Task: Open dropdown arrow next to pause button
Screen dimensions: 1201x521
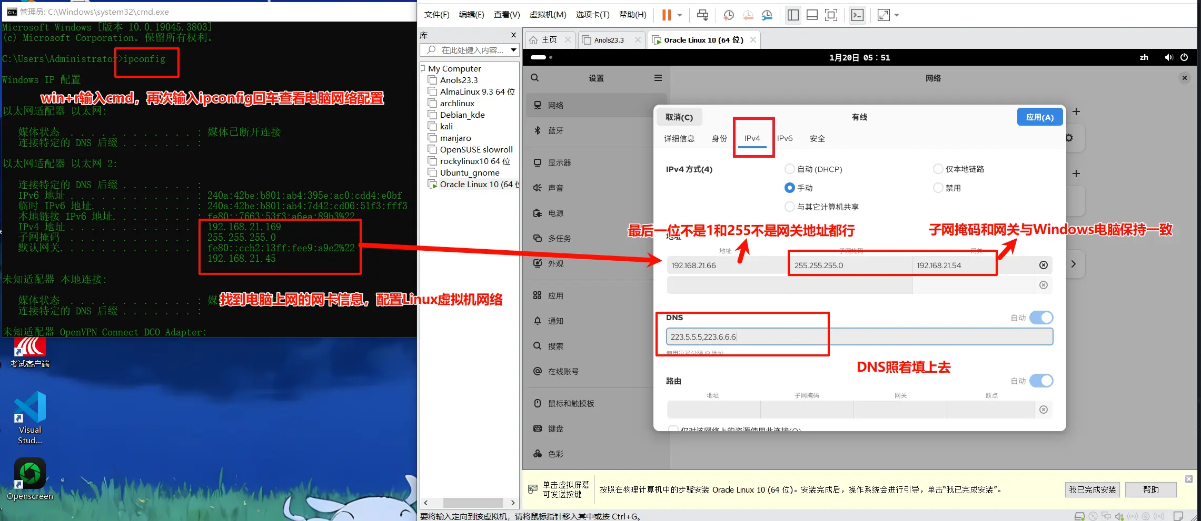Action: pyautogui.click(x=680, y=15)
